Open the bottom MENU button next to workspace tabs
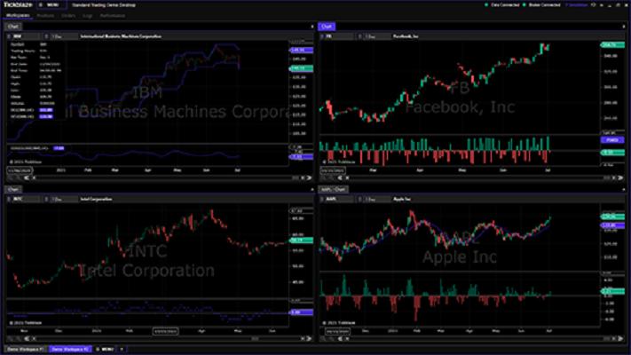The image size is (631, 355). [x=105, y=349]
